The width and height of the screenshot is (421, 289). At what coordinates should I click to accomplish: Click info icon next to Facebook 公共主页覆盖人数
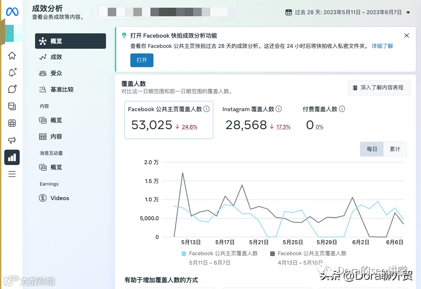pyautogui.click(x=206, y=109)
